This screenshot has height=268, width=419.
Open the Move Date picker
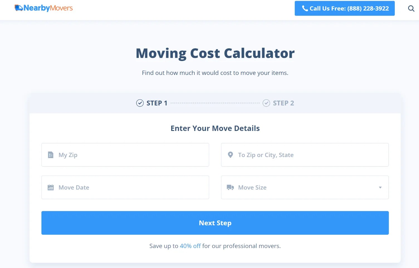pyautogui.click(x=125, y=187)
